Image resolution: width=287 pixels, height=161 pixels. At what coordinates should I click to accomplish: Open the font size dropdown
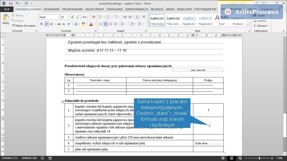pos(68,17)
